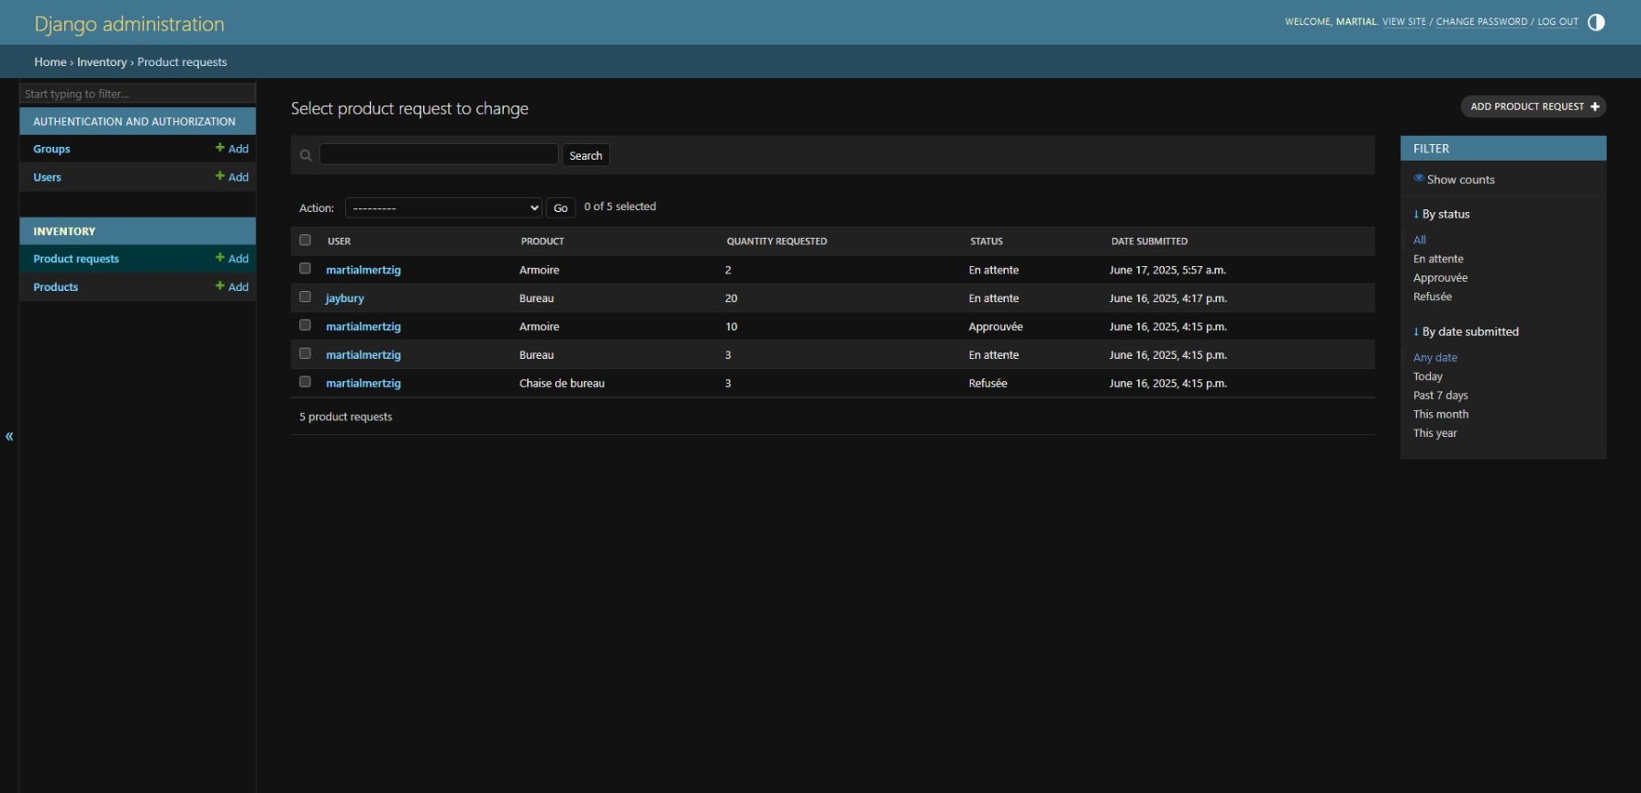
Task: Collapse the sidebar with the double-chevron icon
Action: 9,437
